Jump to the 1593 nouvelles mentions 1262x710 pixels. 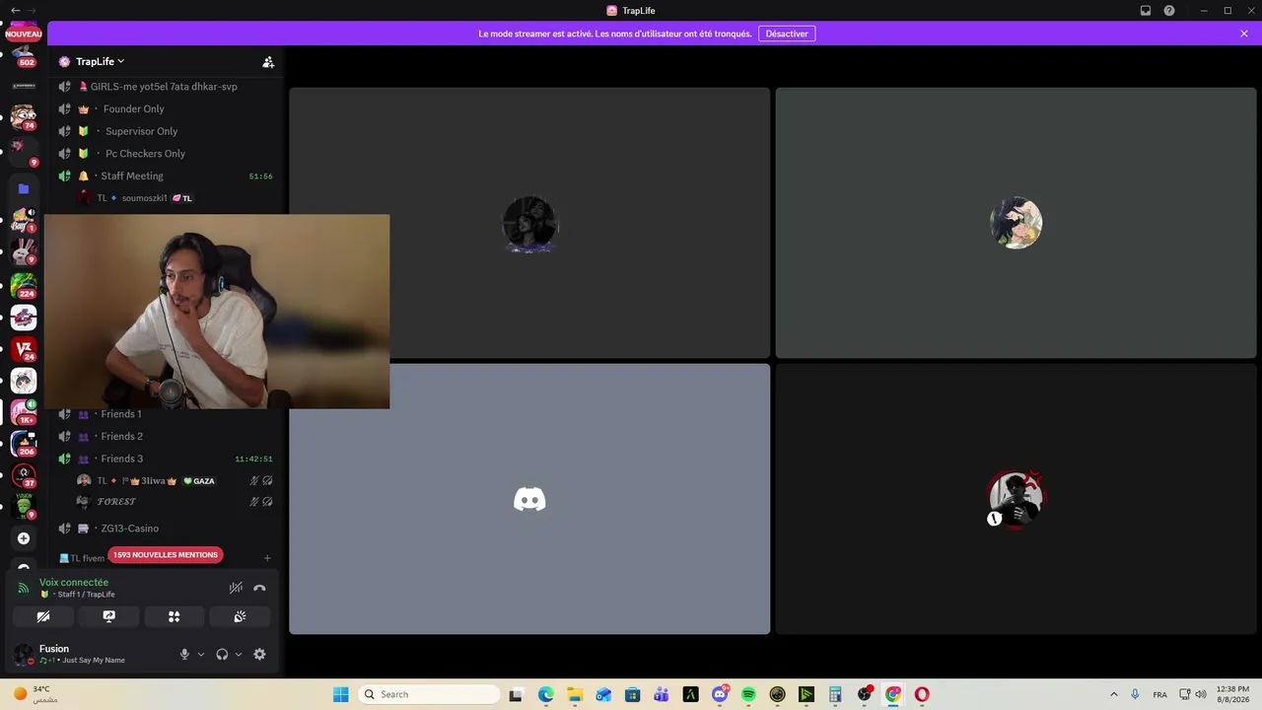pyautogui.click(x=166, y=555)
